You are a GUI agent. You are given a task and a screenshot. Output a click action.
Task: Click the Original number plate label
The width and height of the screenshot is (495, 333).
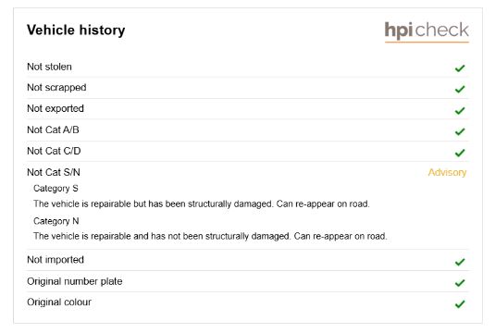click(x=75, y=281)
